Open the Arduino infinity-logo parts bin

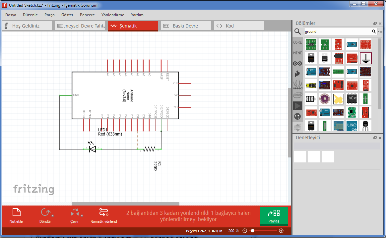point(297,64)
